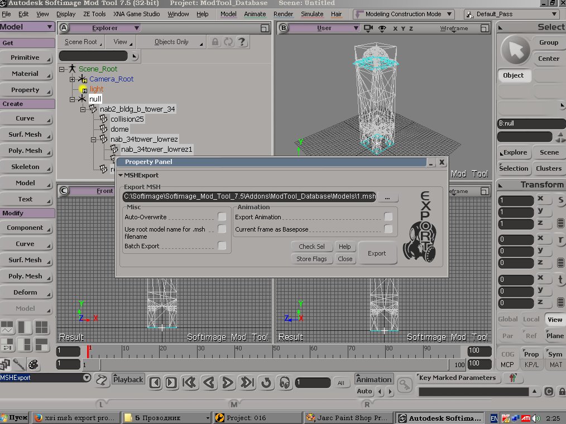Select the large Select arrow tool
The height and width of the screenshot is (424, 566).
(x=515, y=51)
